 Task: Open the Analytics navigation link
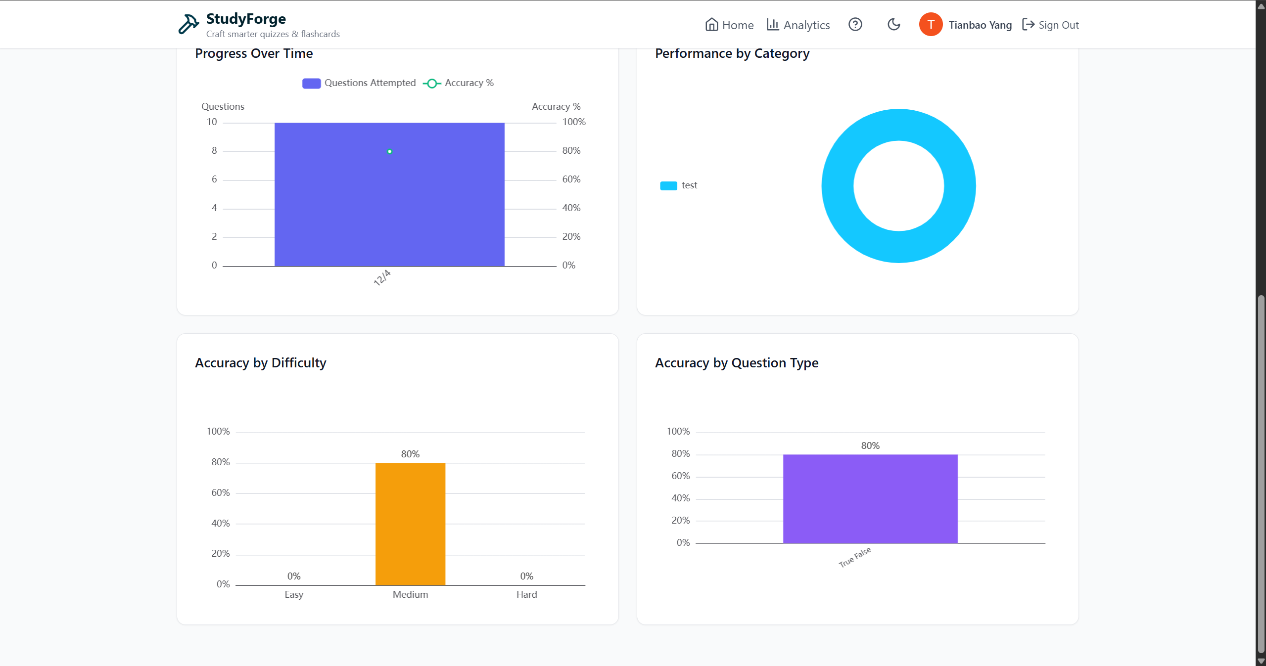806,25
